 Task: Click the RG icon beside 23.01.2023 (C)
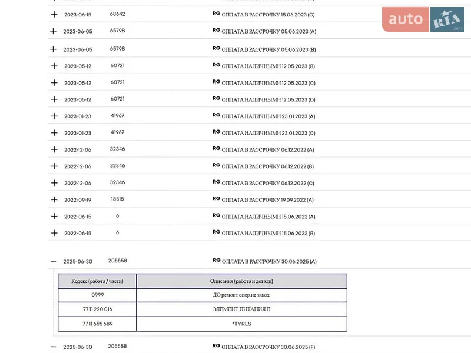[216, 132]
